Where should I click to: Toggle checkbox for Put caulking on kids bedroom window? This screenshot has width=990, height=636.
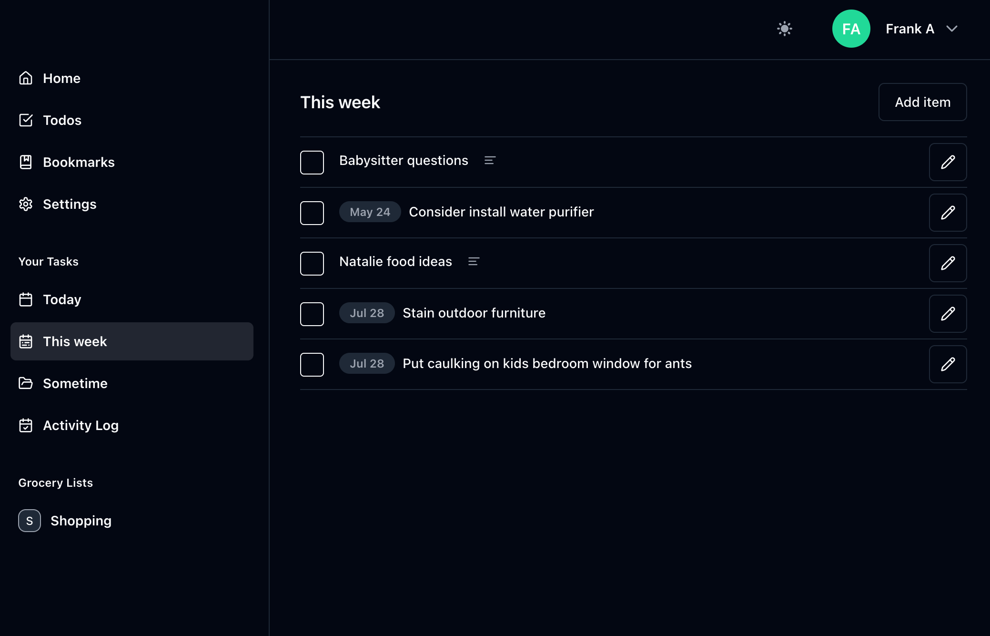pyautogui.click(x=312, y=364)
